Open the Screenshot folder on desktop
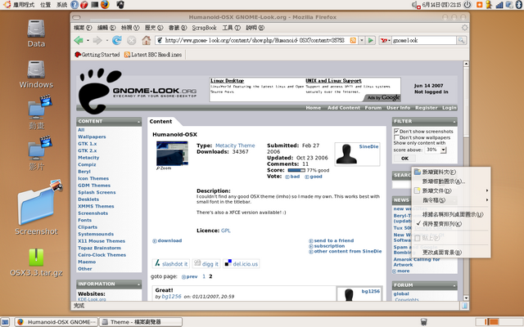The image size is (524, 327). [x=36, y=208]
